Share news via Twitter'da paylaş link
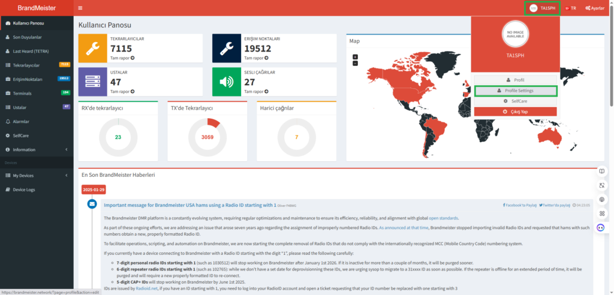The width and height of the screenshot is (614, 295). (555, 205)
